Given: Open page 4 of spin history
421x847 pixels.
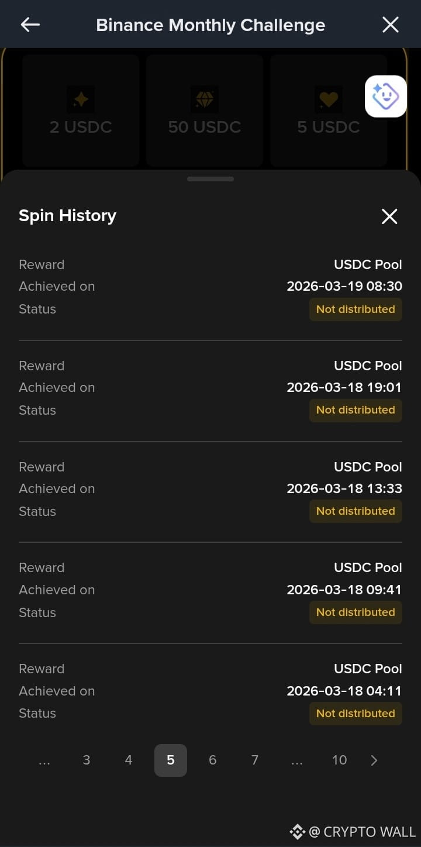Looking at the screenshot, I should tap(129, 760).
